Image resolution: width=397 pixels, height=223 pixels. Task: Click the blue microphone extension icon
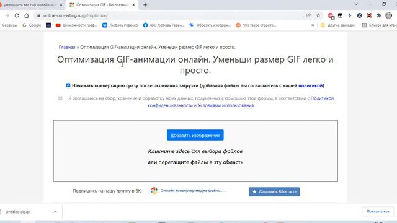(350, 15)
